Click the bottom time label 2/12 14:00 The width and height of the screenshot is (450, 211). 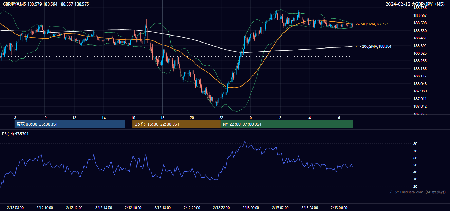click(104, 208)
